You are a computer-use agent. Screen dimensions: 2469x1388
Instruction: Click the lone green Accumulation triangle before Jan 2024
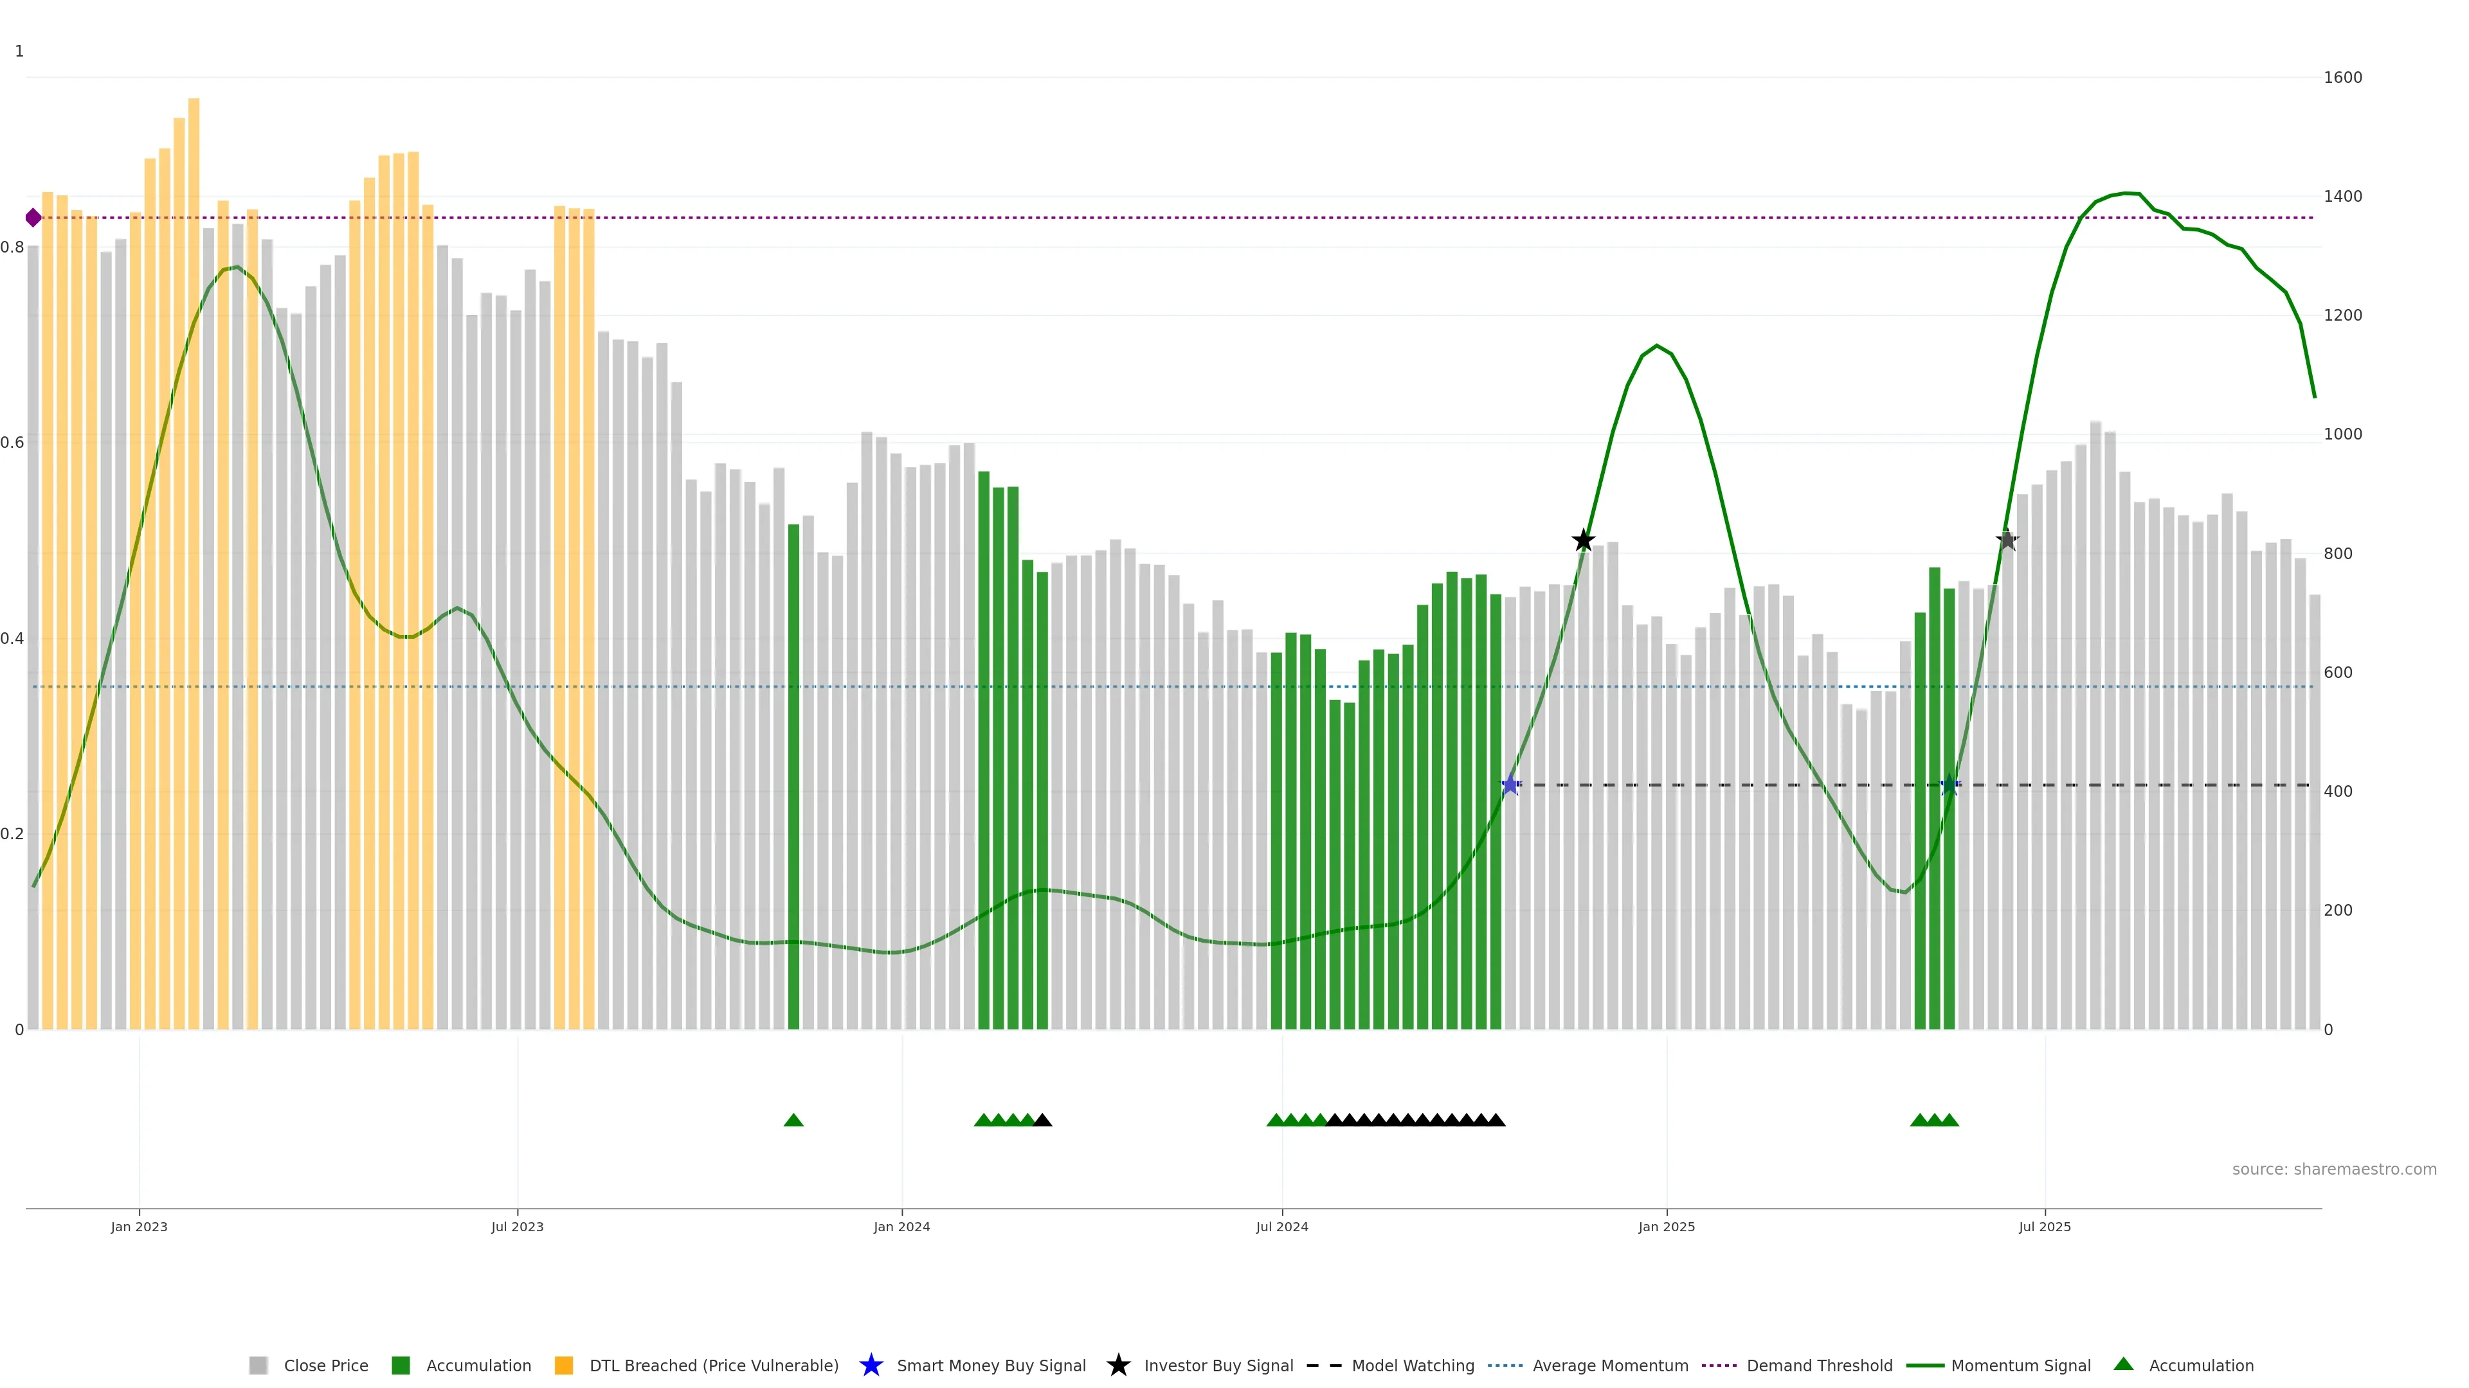point(793,1120)
